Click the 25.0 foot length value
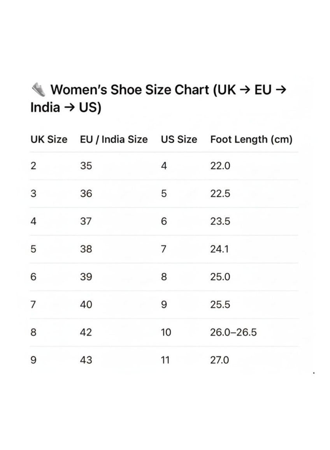 pyautogui.click(x=220, y=277)
